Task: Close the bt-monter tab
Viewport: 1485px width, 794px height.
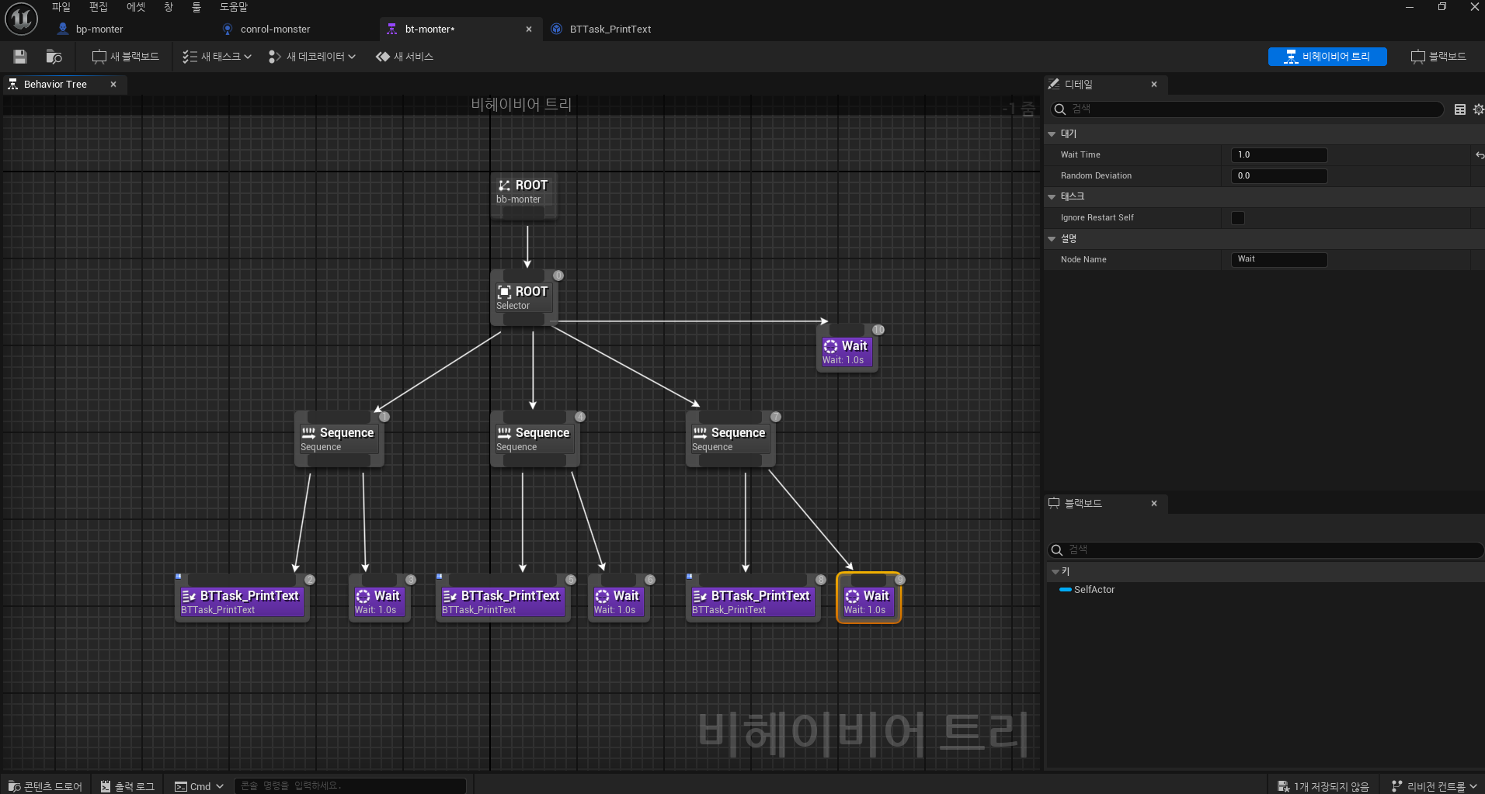Action: (x=529, y=29)
